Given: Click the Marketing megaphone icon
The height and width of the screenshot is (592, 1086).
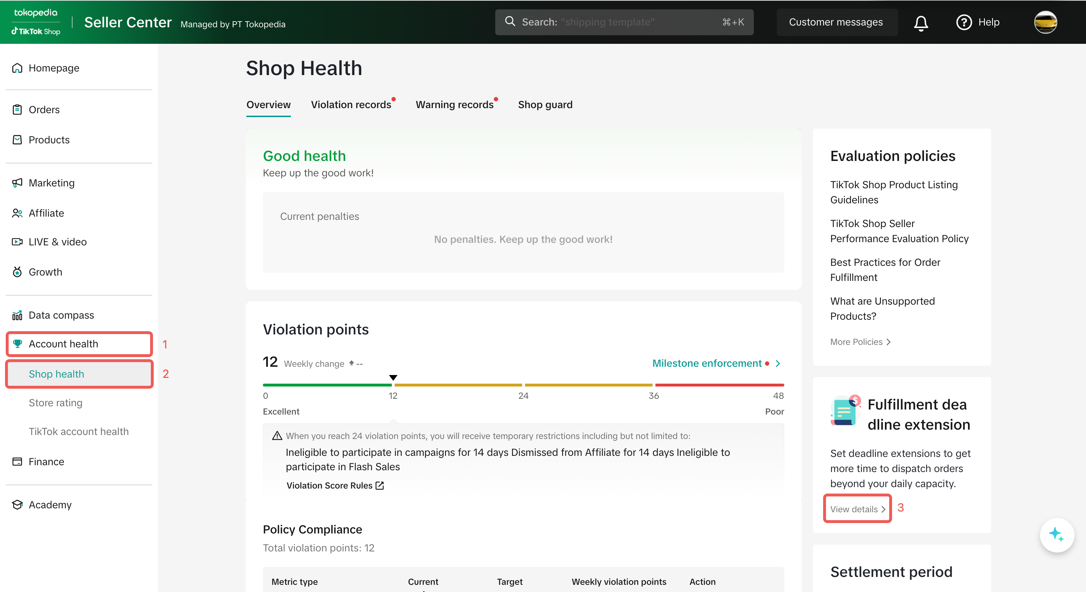Looking at the screenshot, I should tap(17, 183).
